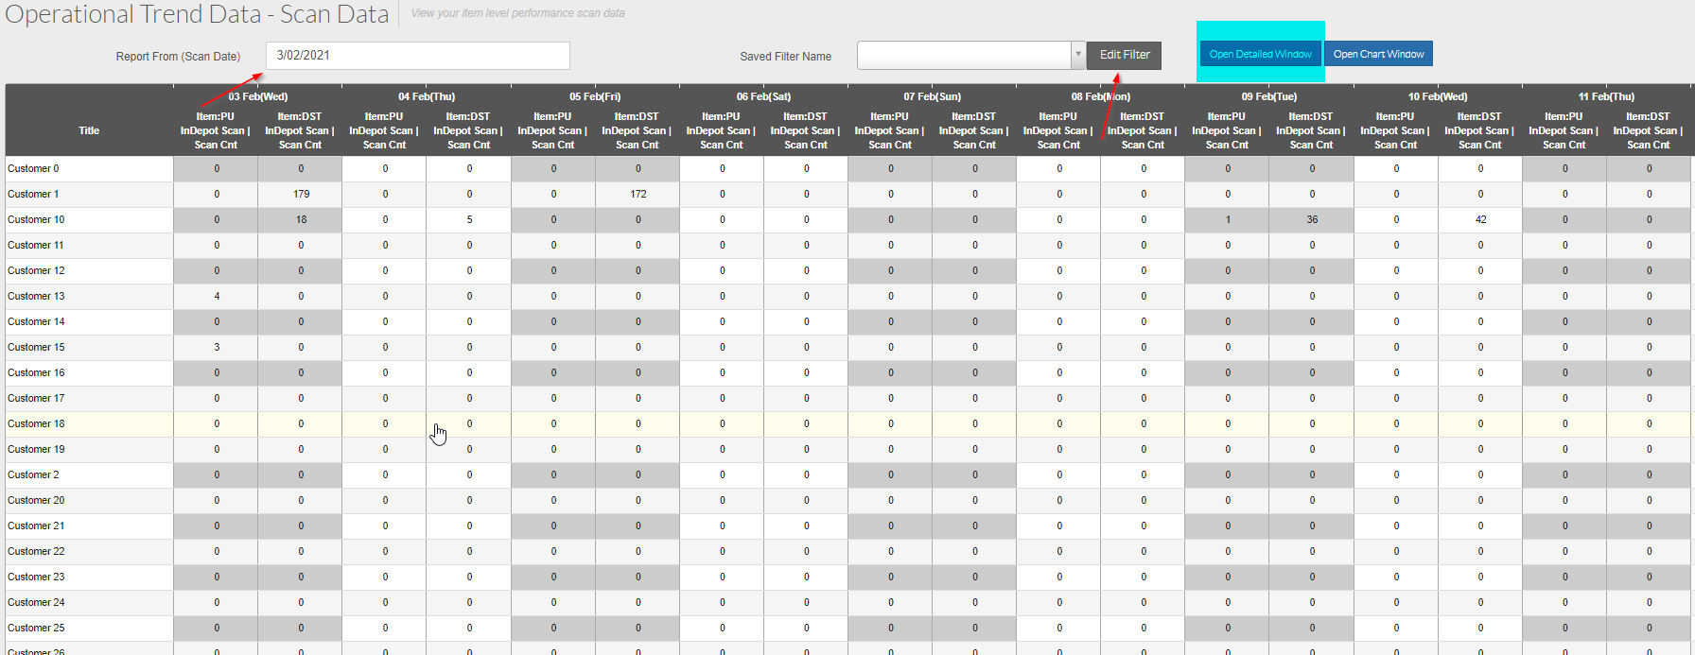Click the 36 cell in Customer 10 row

tap(1312, 220)
